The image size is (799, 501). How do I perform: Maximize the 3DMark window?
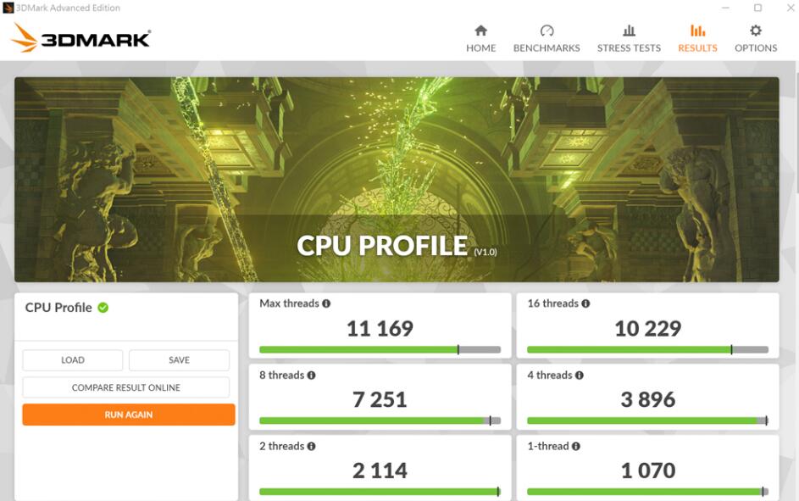click(757, 8)
